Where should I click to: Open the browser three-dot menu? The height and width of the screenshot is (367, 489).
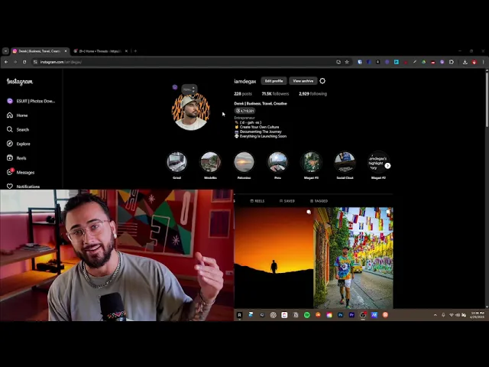pyautogui.click(x=484, y=62)
